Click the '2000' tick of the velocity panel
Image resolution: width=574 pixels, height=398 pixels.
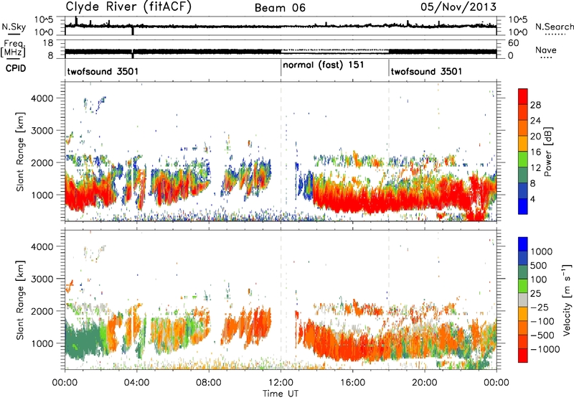pyautogui.click(x=42, y=311)
